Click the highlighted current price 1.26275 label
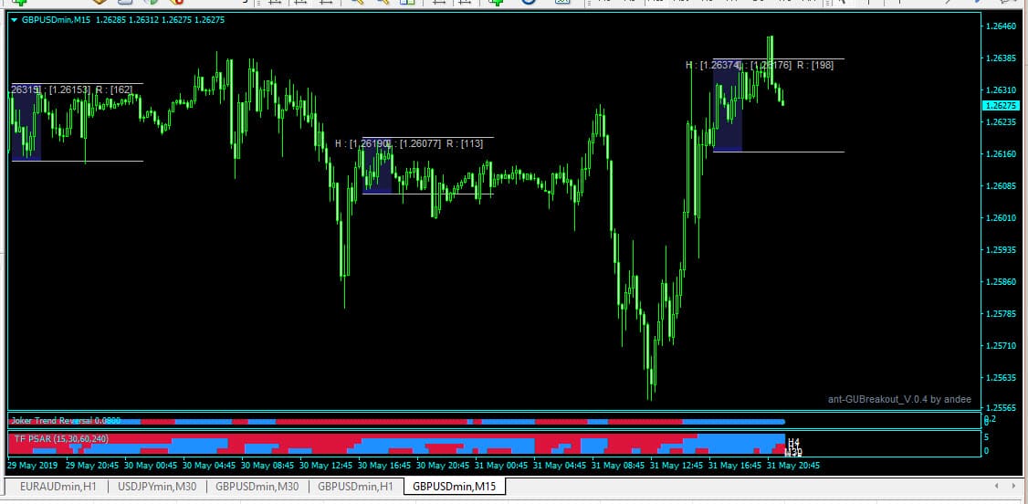The height and width of the screenshot is (504, 1028). click(x=1002, y=106)
